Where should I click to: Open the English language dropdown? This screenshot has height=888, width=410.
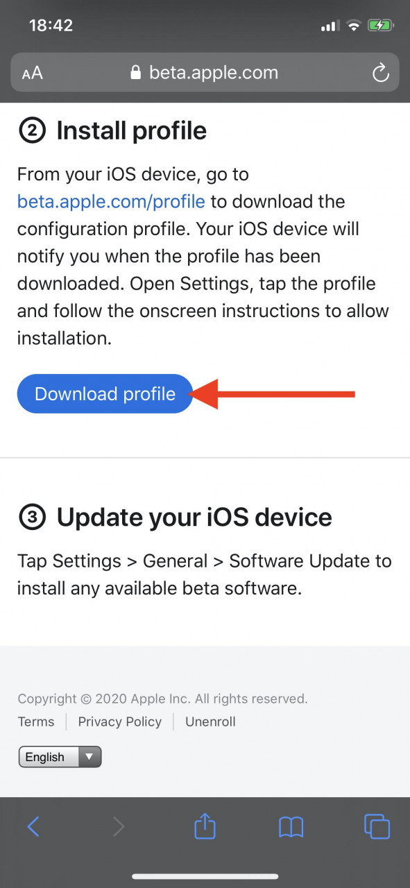60,757
